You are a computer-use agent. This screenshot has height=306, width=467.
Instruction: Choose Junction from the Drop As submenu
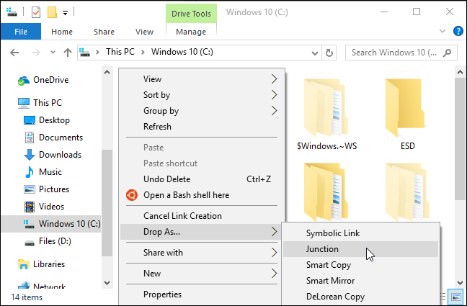[x=322, y=249]
